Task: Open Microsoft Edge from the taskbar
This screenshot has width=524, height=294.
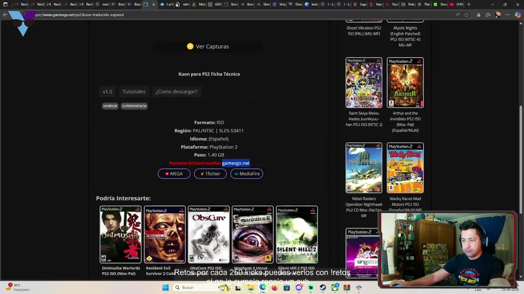Action: click(x=262, y=287)
